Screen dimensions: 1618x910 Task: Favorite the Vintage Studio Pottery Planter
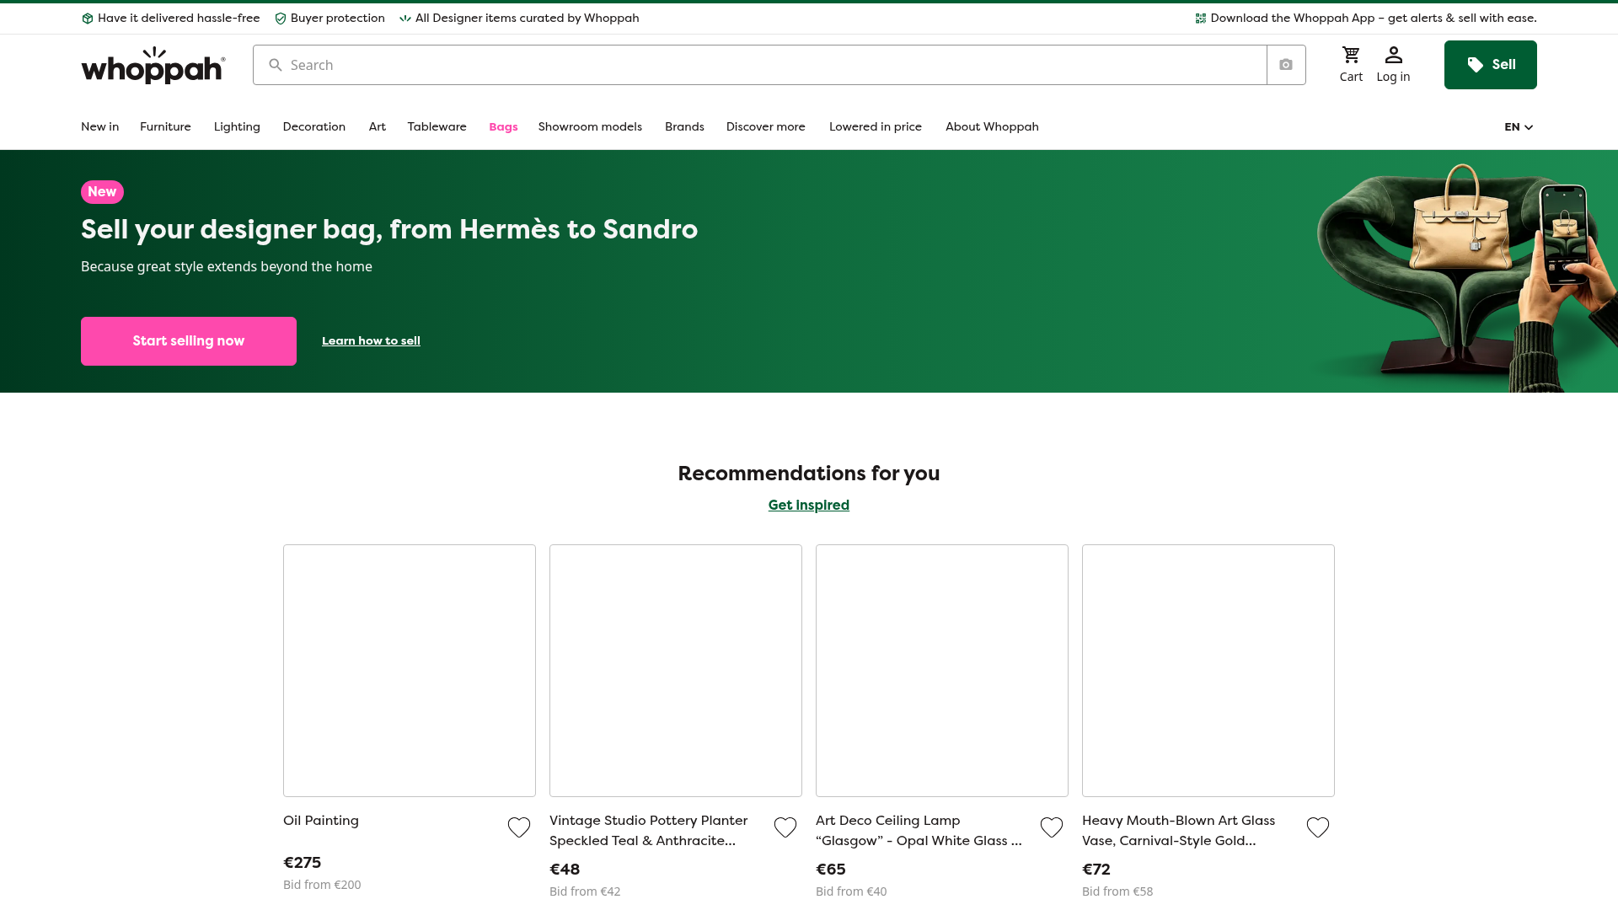[785, 827]
